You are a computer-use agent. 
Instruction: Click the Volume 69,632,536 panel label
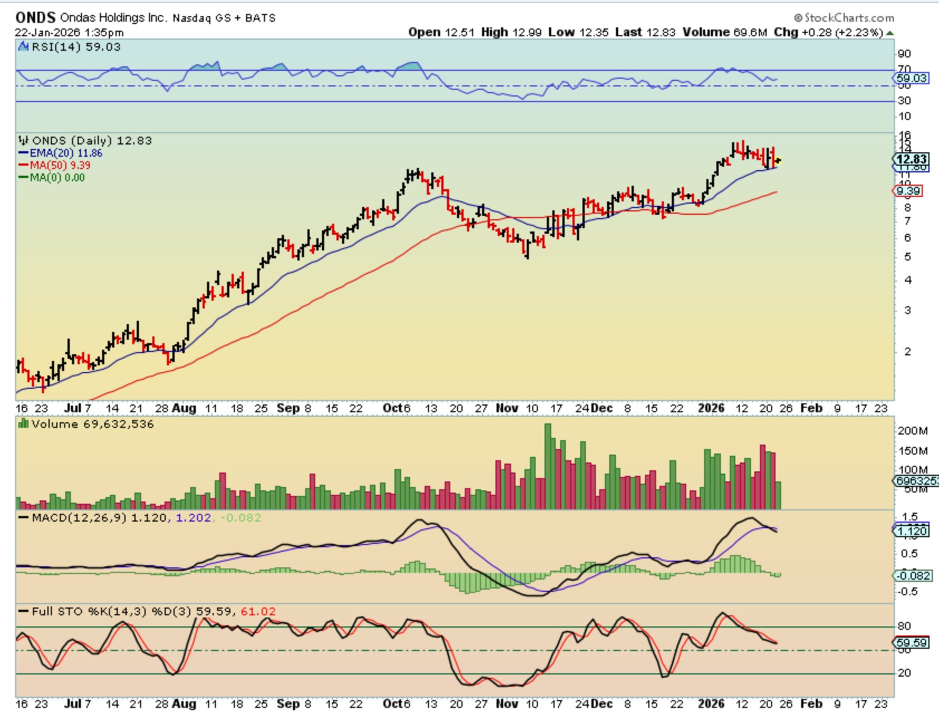(93, 424)
